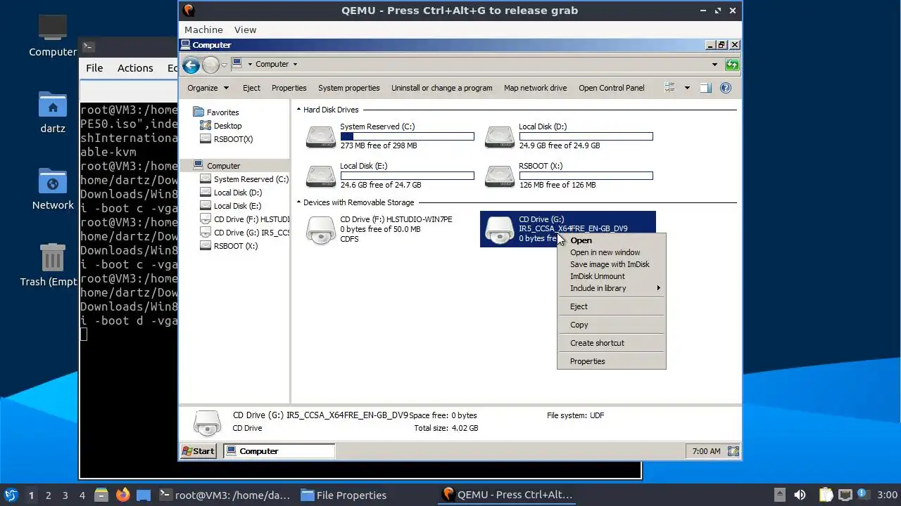The height and width of the screenshot is (506, 901).
Task: Click Computer button in Windows taskbar
Action: pos(279,451)
